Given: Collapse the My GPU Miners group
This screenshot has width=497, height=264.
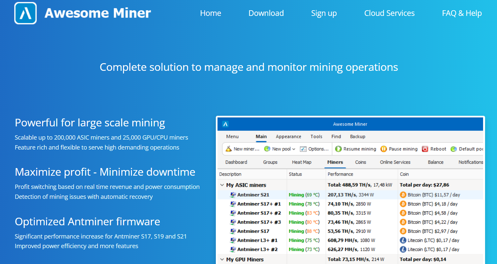Looking at the screenshot, I should (222, 259).
